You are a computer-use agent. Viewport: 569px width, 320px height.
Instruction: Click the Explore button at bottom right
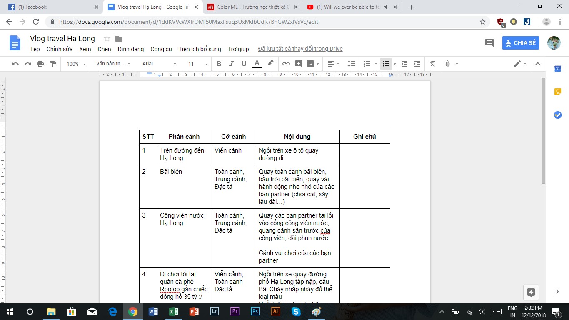click(x=531, y=292)
